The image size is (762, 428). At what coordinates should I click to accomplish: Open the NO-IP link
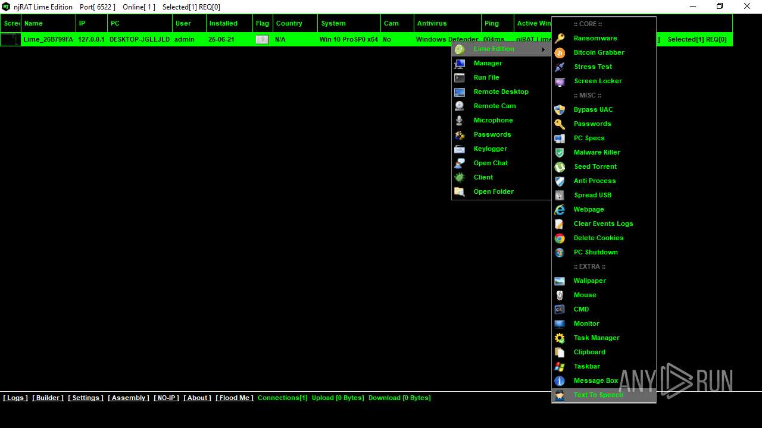[166, 398]
